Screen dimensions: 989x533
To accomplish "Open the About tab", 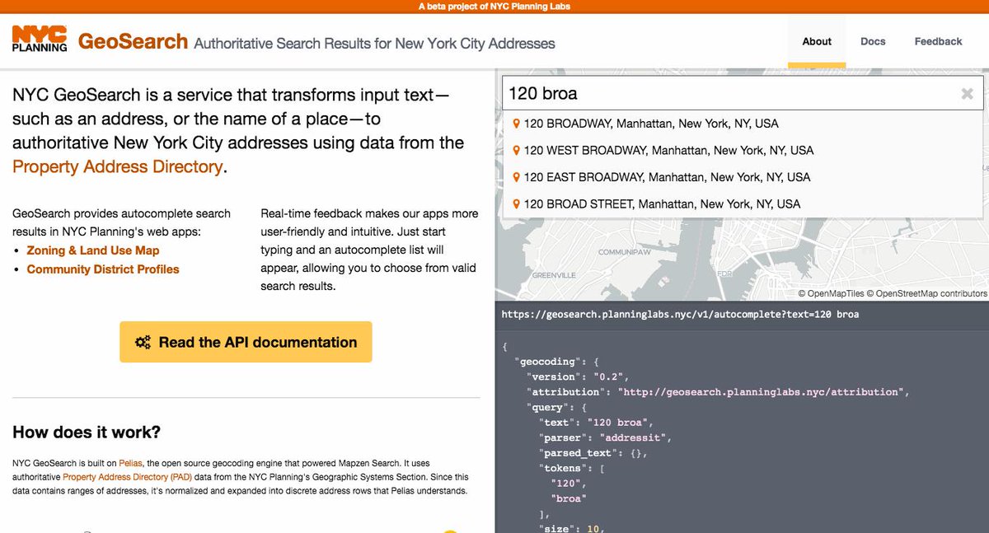I will point(817,41).
